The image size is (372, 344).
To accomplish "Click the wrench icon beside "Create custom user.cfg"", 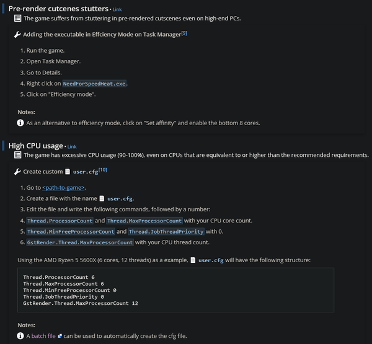I will pyautogui.click(x=18, y=171).
